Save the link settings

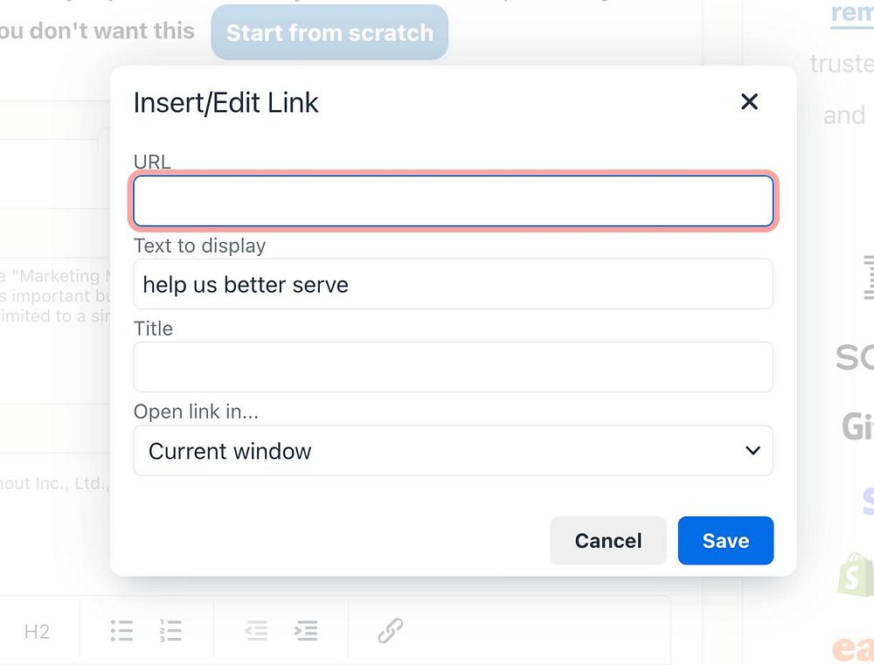(725, 541)
